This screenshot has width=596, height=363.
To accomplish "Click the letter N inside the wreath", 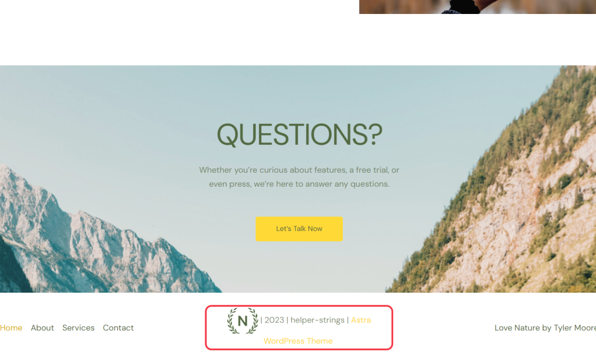I will [243, 321].
